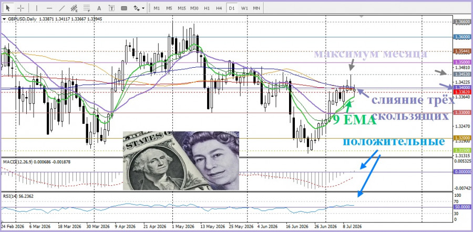This screenshot has width=473, height=232.
Task: Select the text label 'T' tool
Action: tap(111, 8)
